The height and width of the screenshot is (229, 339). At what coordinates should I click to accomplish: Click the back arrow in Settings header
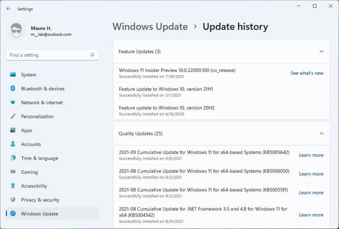coord(9,9)
